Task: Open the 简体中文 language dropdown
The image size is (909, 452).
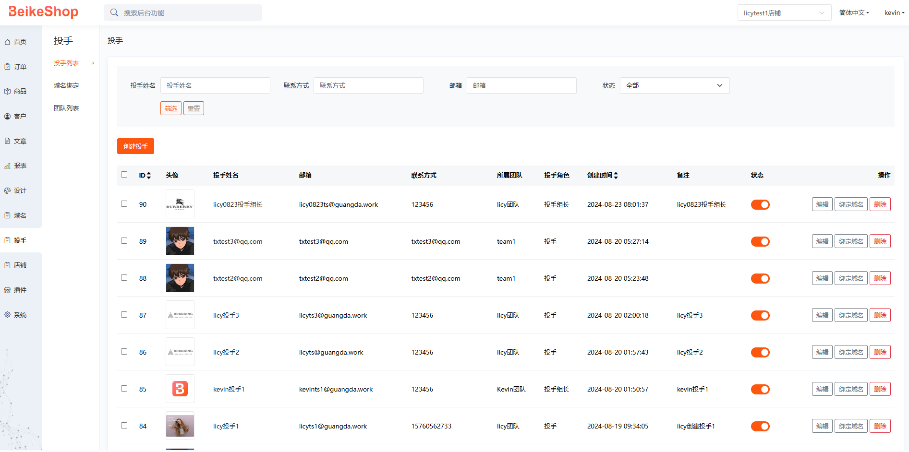Action: pyautogui.click(x=854, y=13)
